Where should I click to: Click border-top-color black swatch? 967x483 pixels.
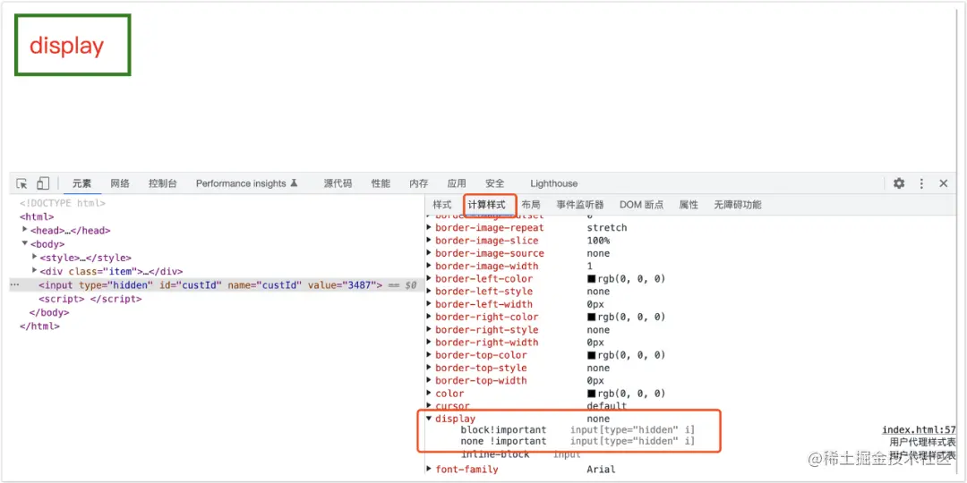click(592, 355)
